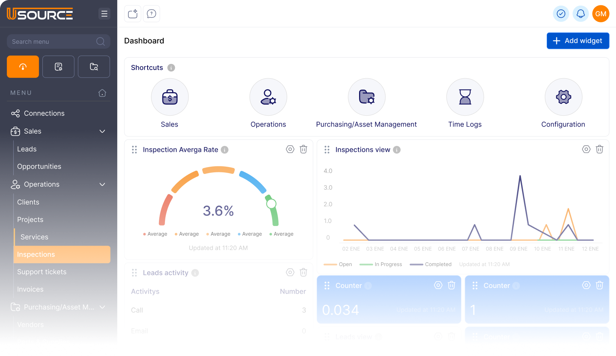Image resolution: width=616 pixels, height=356 pixels.
Task: Grab the Inspection Averga Rate drag handle
Action: tap(134, 150)
